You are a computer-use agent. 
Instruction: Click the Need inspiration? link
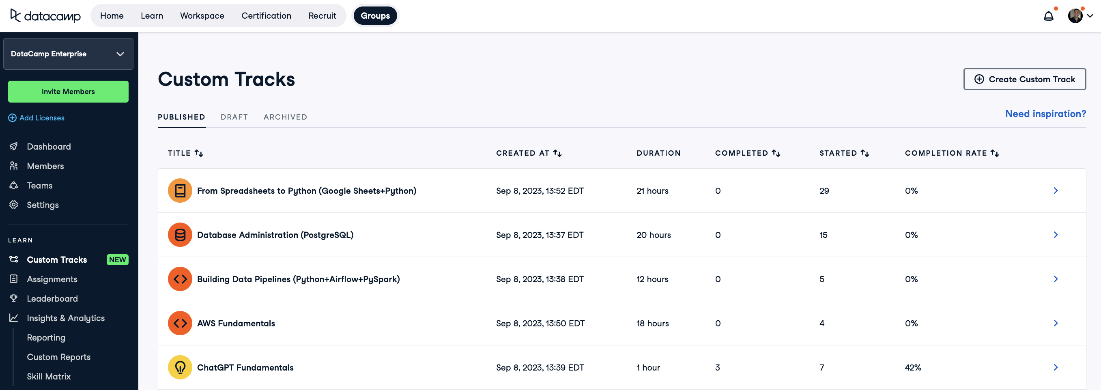[x=1045, y=114]
